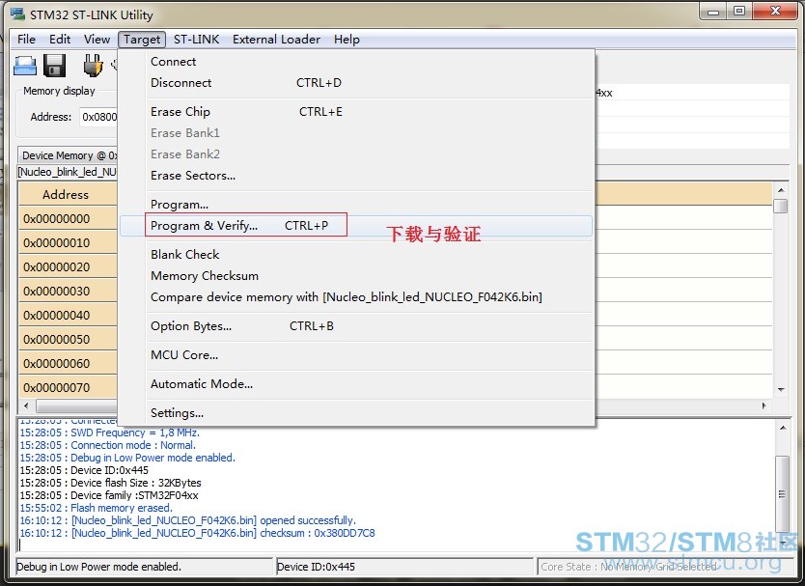
Task: Open the File menu
Action: point(26,40)
